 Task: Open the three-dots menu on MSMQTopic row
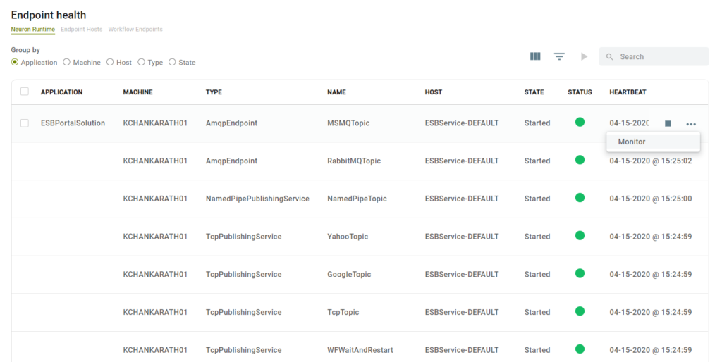click(691, 123)
